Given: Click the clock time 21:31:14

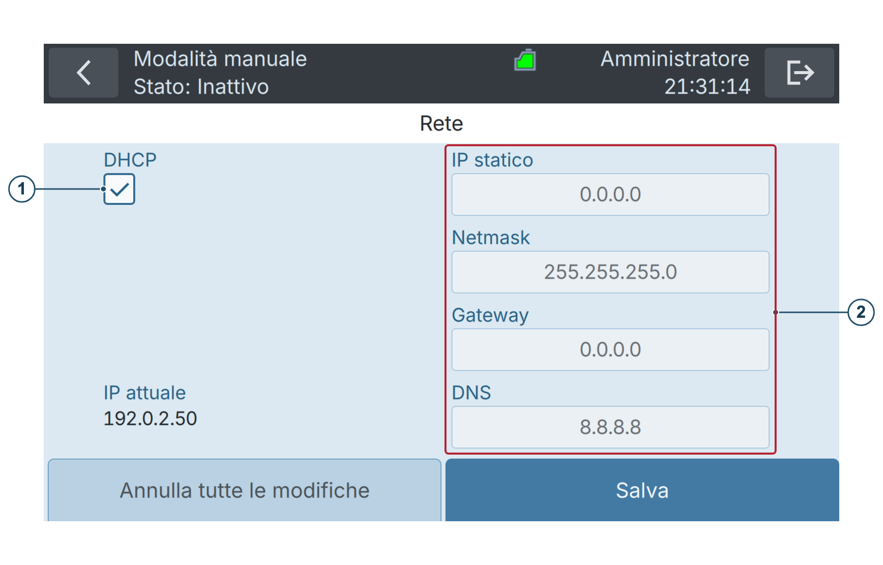Looking at the screenshot, I should click(707, 87).
